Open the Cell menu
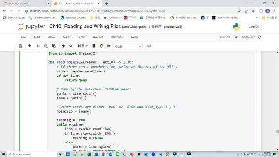 click(82, 37)
